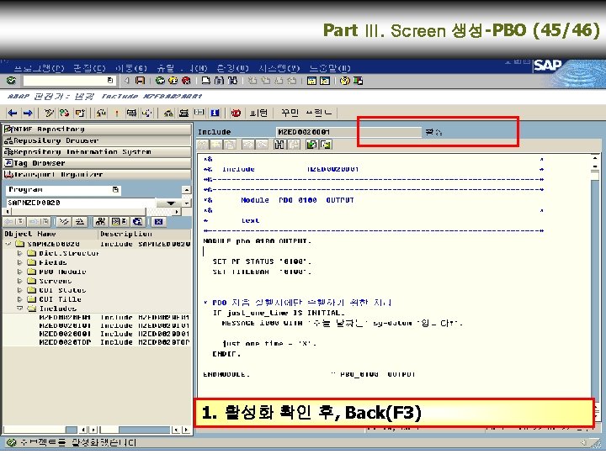The height and width of the screenshot is (454, 606).
Task: Click the Activate matchstick icon
Action: click(x=116, y=113)
